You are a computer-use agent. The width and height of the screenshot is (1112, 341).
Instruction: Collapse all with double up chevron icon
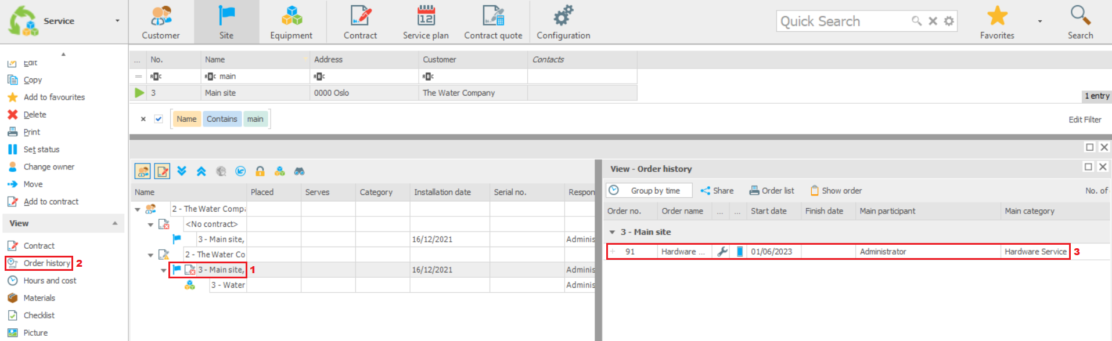(201, 171)
